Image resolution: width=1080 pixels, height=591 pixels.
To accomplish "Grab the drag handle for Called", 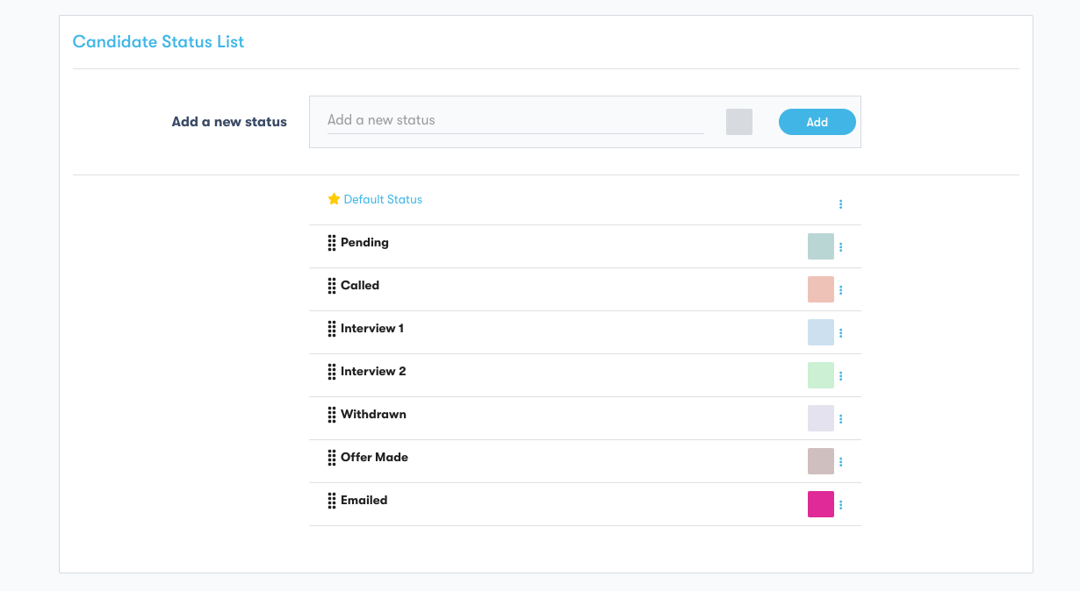I will point(332,286).
